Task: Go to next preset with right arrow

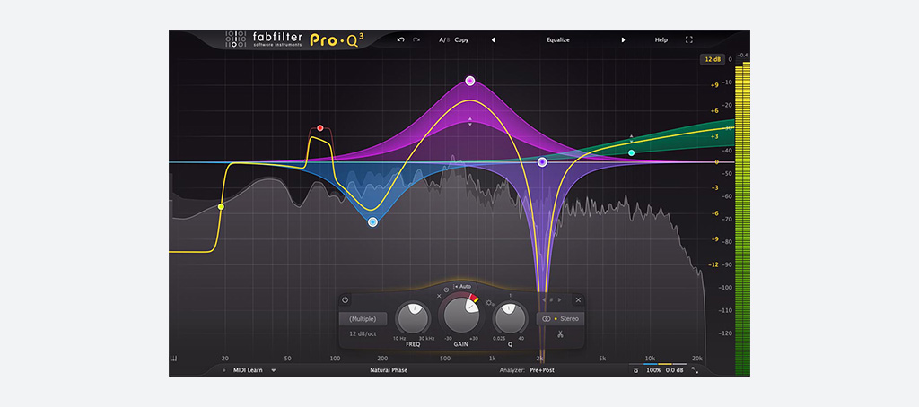Action: pyautogui.click(x=623, y=39)
